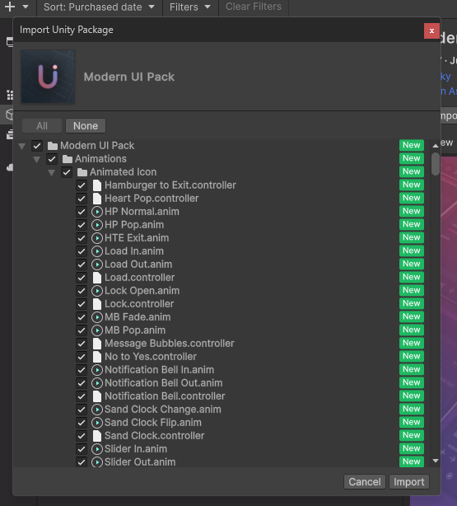Screen dimensions: 457x506
Task: Collapse the Animations folder triangle
Action: [37, 159]
